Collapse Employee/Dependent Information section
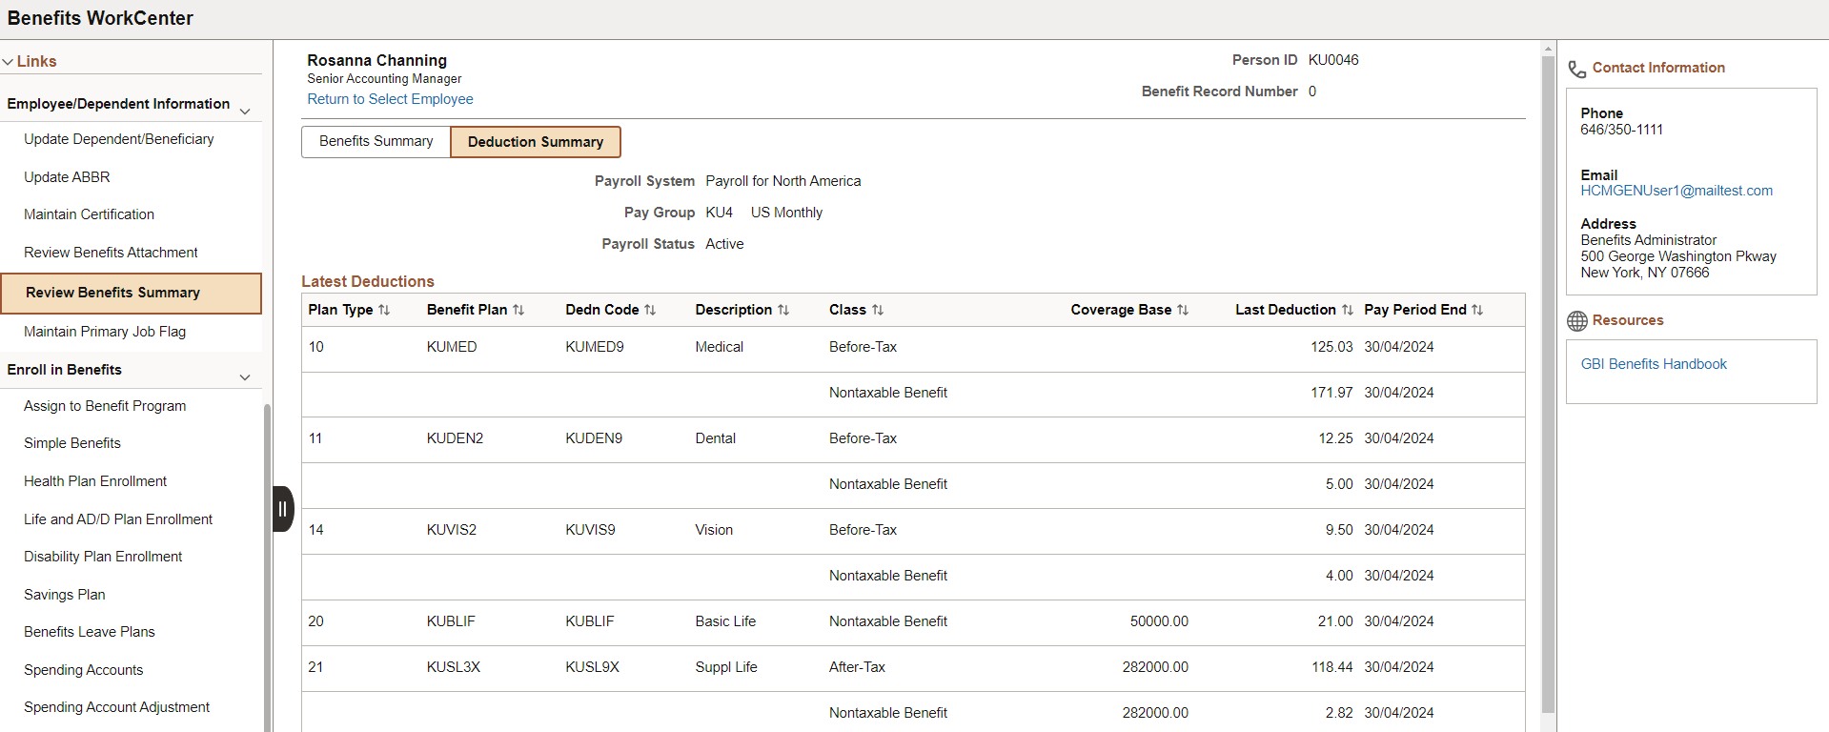This screenshot has width=1829, height=732. point(245,111)
